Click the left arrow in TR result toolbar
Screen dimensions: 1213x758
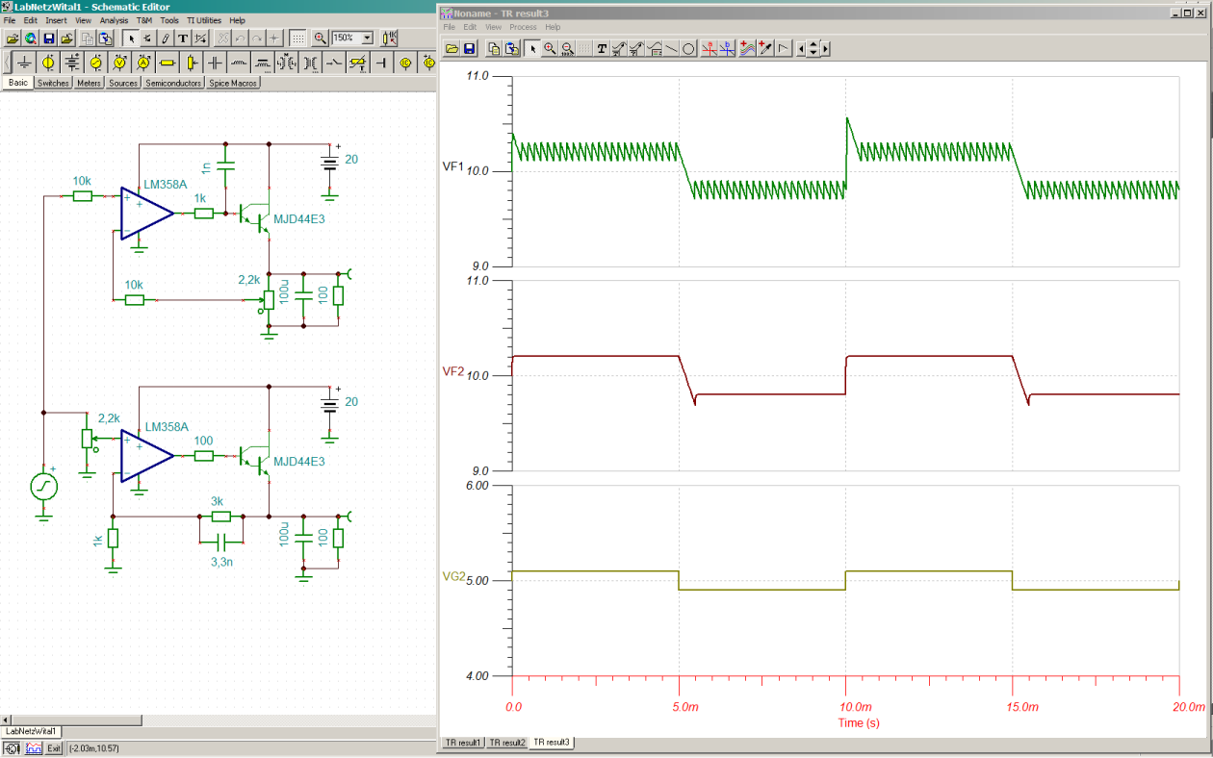click(801, 48)
